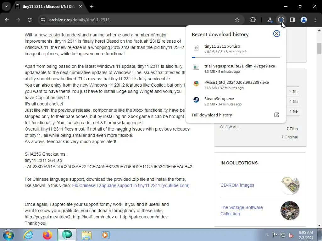Open the Windows Start menu
322x241 pixels.
8,235
